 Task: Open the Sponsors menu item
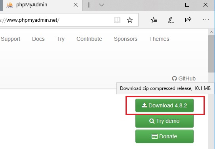(126, 39)
